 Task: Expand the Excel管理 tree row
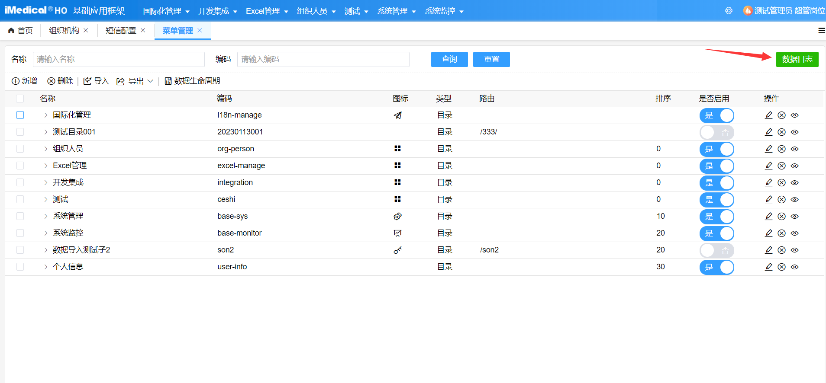pyautogui.click(x=45, y=166)
